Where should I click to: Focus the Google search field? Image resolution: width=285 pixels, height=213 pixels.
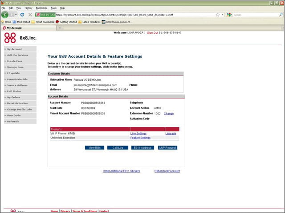[x=256, y=15]
